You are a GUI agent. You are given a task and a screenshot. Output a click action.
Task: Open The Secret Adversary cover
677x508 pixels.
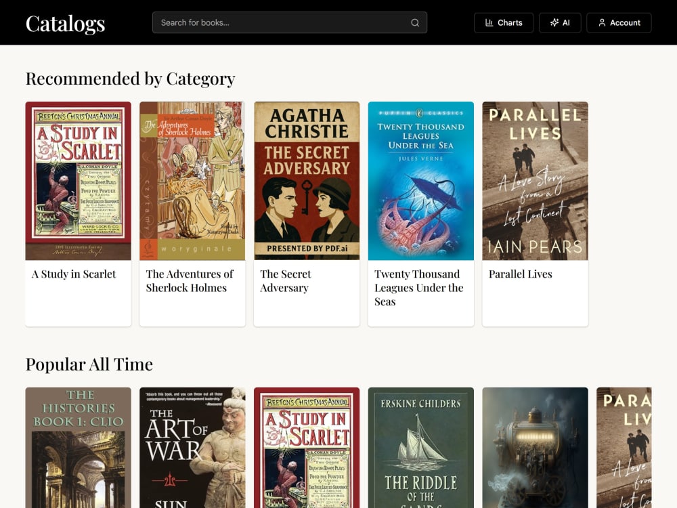307,181
